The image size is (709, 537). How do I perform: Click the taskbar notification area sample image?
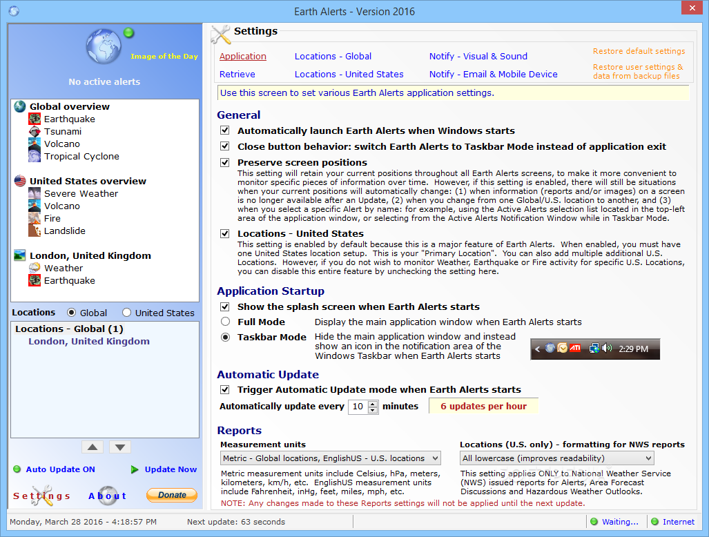[595, 349]
